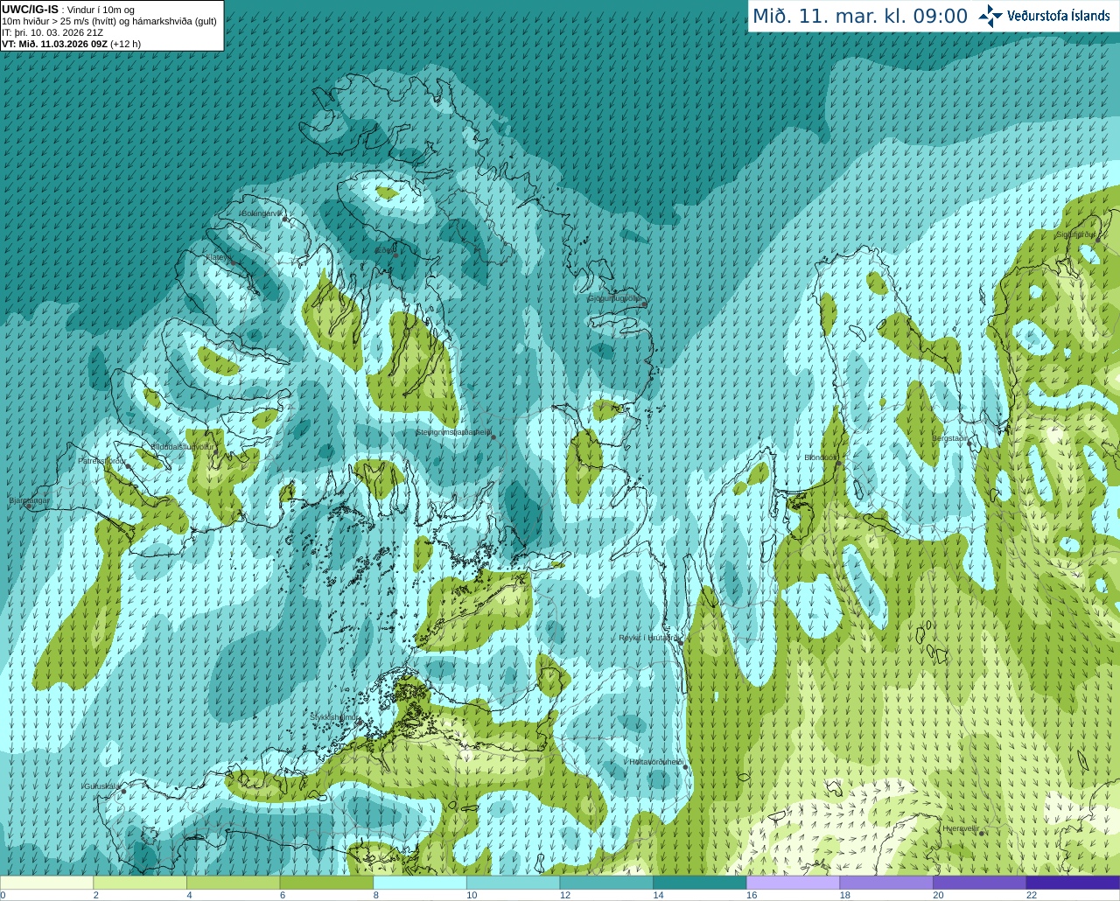
Task: Click the Gjögurflugvöllur station label
Action: (x=616, y=299)
